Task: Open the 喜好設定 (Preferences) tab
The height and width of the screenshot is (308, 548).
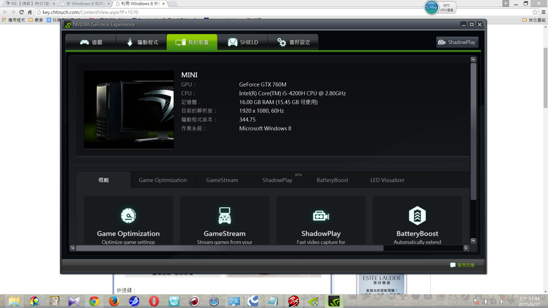Action: pyautogui.click(x=293, y=42)
